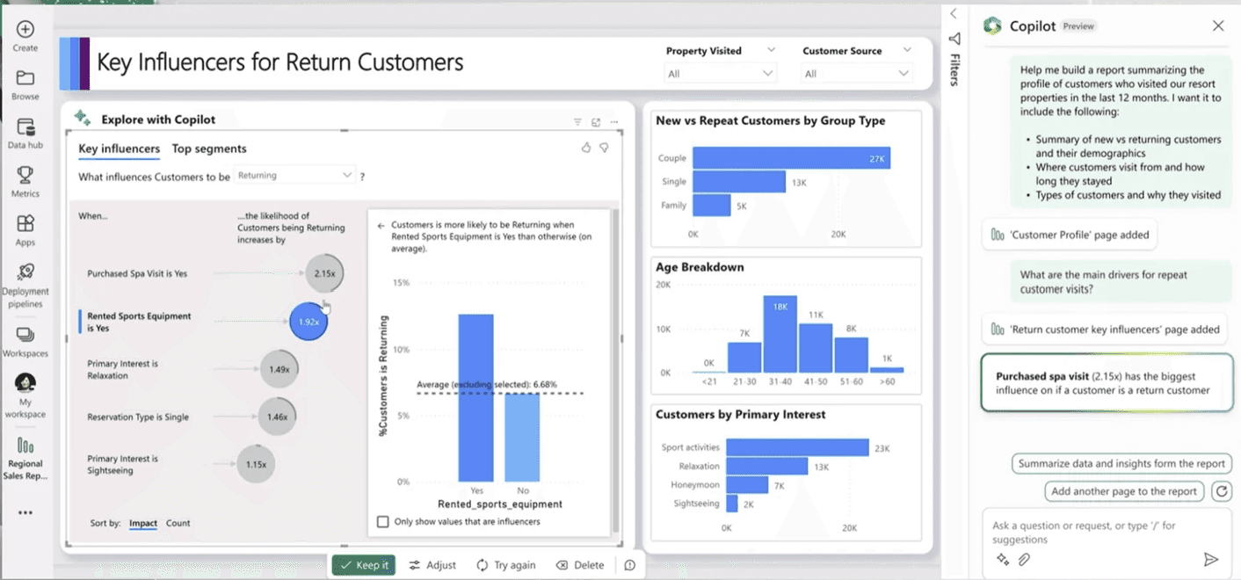Screen dimensions: 1241x580
Task: Click the Filters pane funnel icon
Action: click(x=954, y=39)
